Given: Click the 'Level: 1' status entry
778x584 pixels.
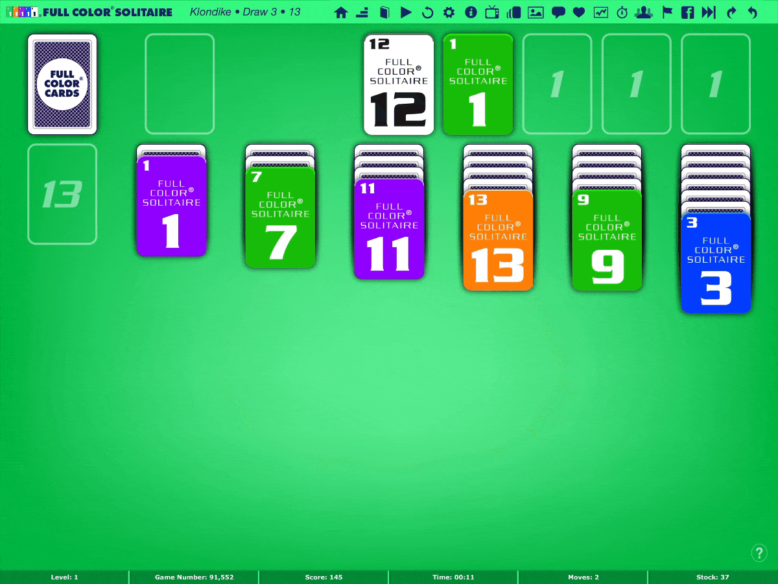Looking at the screenshot, I should [65, 577].
